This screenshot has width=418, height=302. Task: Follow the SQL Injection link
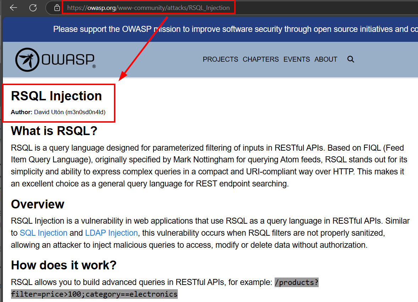(43, 233)
